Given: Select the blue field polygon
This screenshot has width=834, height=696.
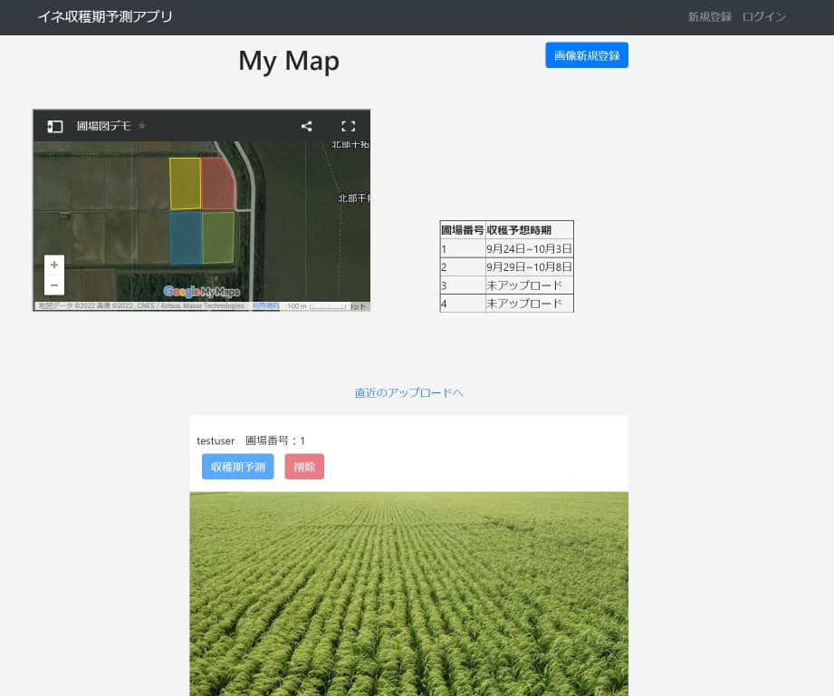Looking at the screenshot, I should [x=186, y=237].
